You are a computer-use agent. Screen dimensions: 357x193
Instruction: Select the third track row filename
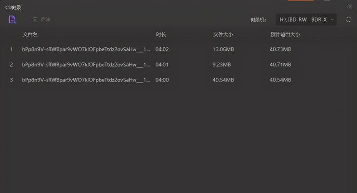[x=86, y=80]
